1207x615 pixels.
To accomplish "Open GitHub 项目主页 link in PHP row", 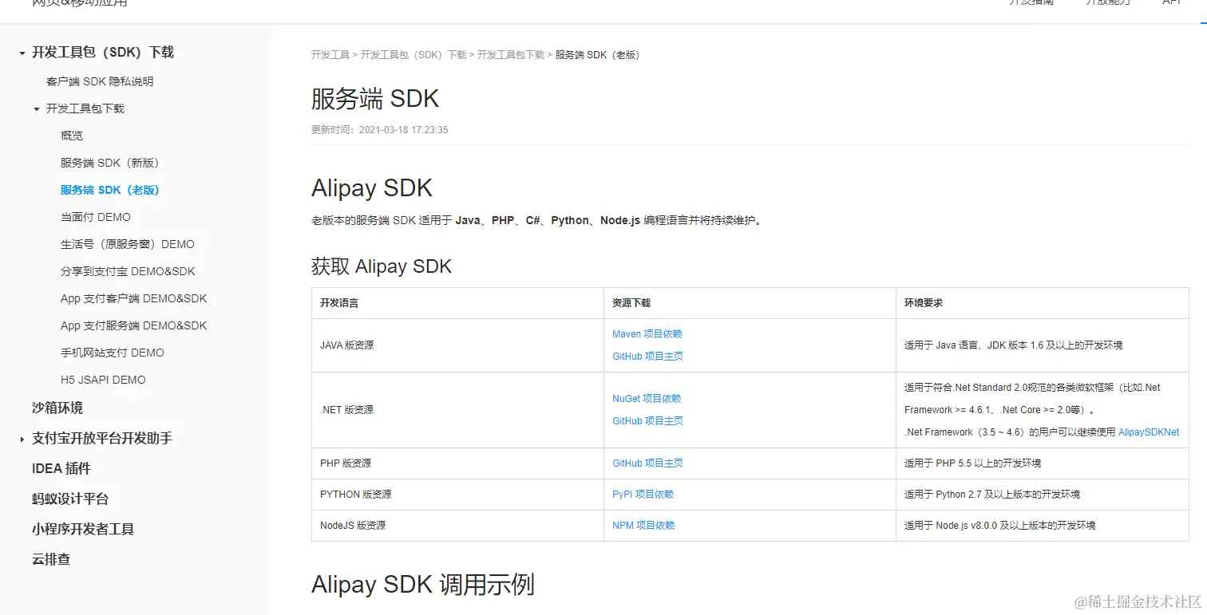I will click(647, 463).
